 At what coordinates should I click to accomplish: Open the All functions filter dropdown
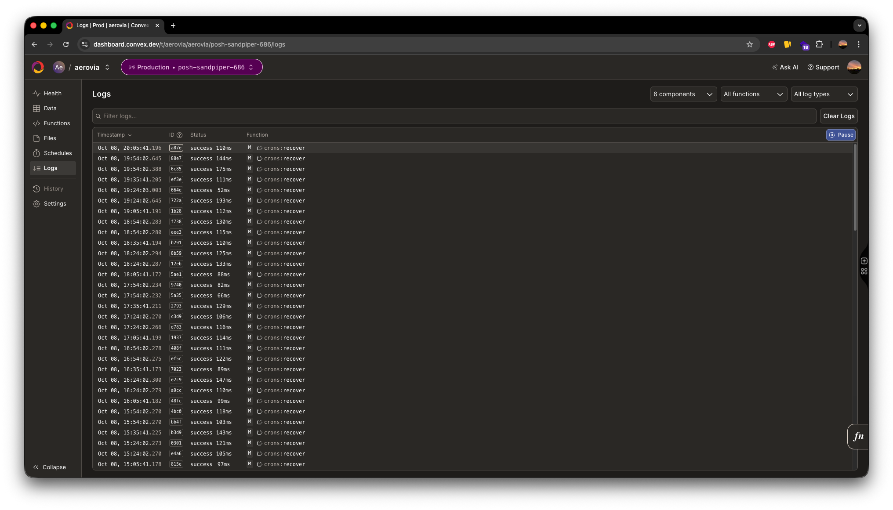click(753, 94)
